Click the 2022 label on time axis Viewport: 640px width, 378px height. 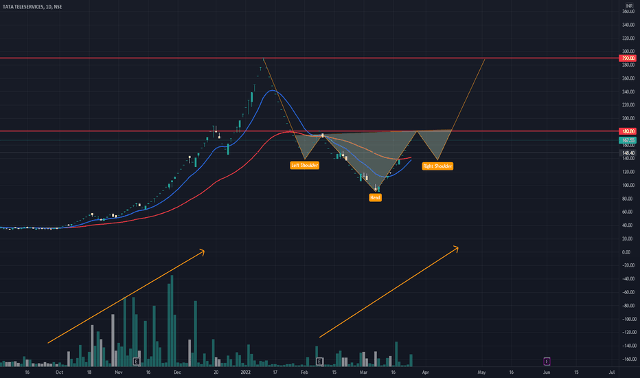click(246, 373)
